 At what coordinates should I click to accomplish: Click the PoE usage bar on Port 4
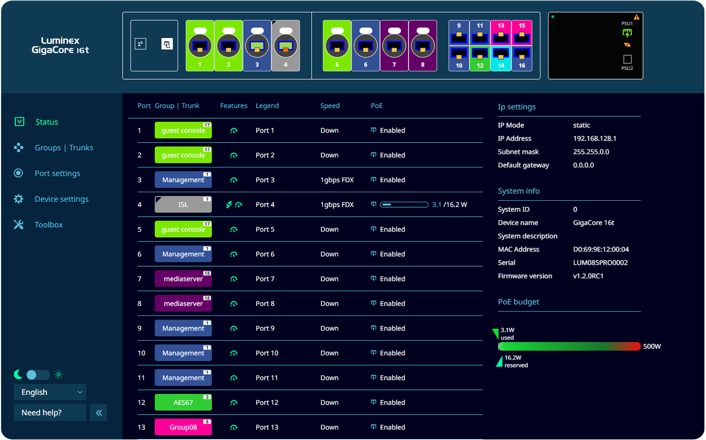pyautogui.click(x=404, y=205)
